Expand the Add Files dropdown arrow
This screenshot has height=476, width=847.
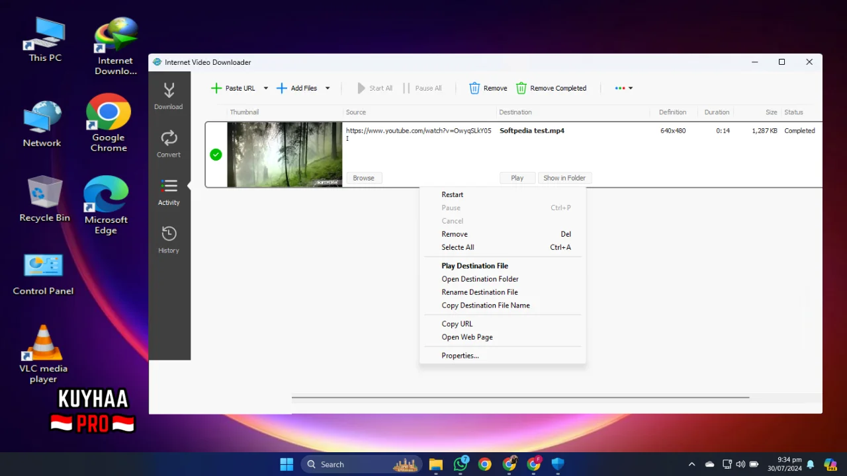pyautogui.click(x=327, y=88)
